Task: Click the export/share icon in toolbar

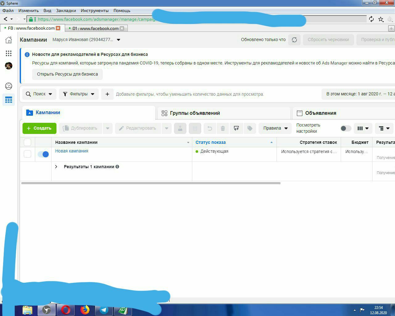Action: coord(236,128)
